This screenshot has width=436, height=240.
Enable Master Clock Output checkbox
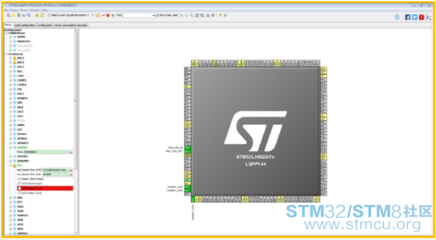[x=19, y=179]
